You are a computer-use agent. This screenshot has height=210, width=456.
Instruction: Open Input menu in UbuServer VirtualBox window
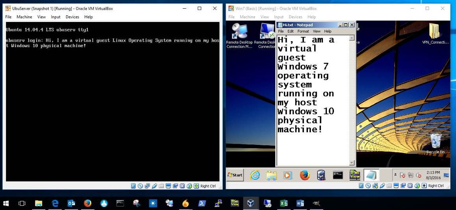tap(56, 17)
